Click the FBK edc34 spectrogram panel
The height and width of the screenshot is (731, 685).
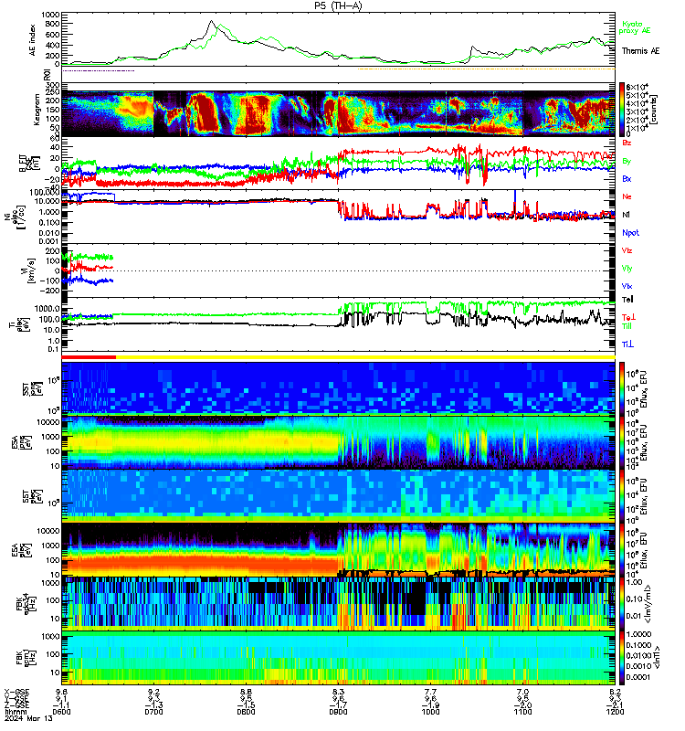pos(338,604)
